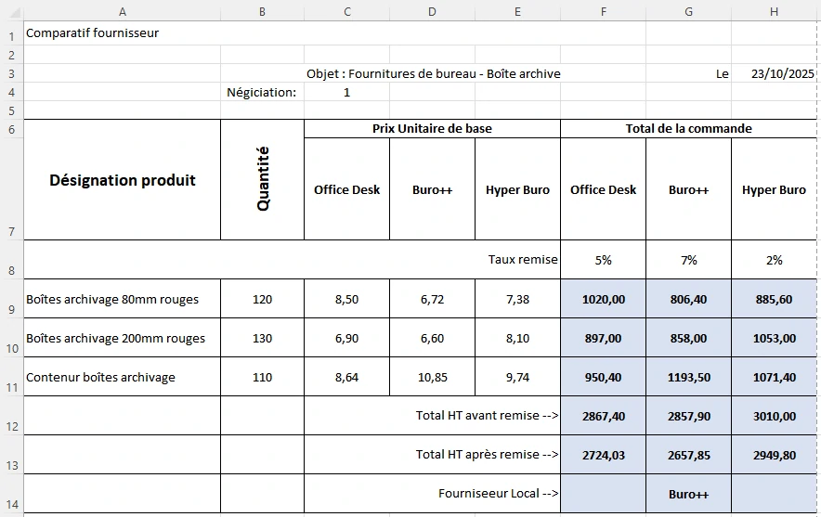Select the 'Comparatif fournisseur' title cell
Image resolution: width=821 pixels, height=517 pixels.
(93, 33)
